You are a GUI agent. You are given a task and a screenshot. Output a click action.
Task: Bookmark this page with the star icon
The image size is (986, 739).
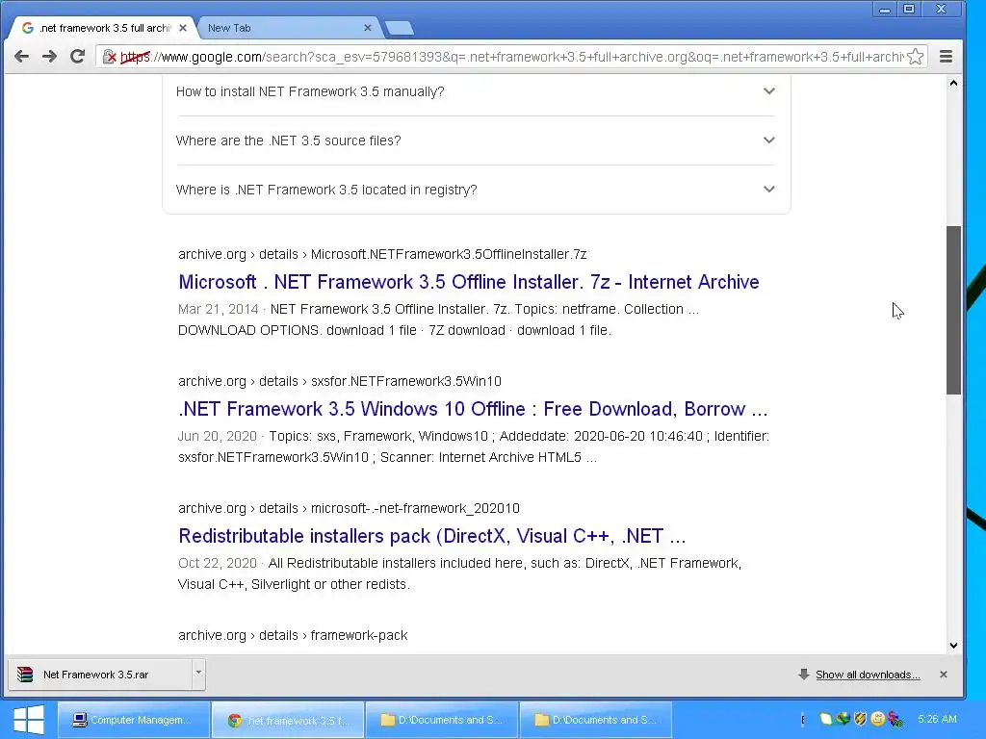coord(916,57)
